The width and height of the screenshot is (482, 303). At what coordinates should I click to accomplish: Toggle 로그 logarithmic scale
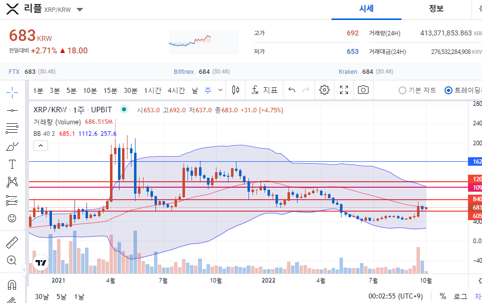(460, 296)
